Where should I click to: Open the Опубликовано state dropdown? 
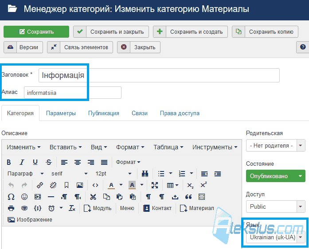tap(275, 176)
